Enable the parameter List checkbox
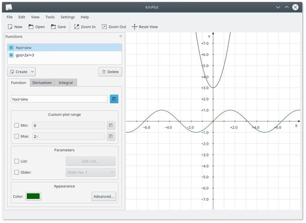The image size is (306, 223). point(17,161)
